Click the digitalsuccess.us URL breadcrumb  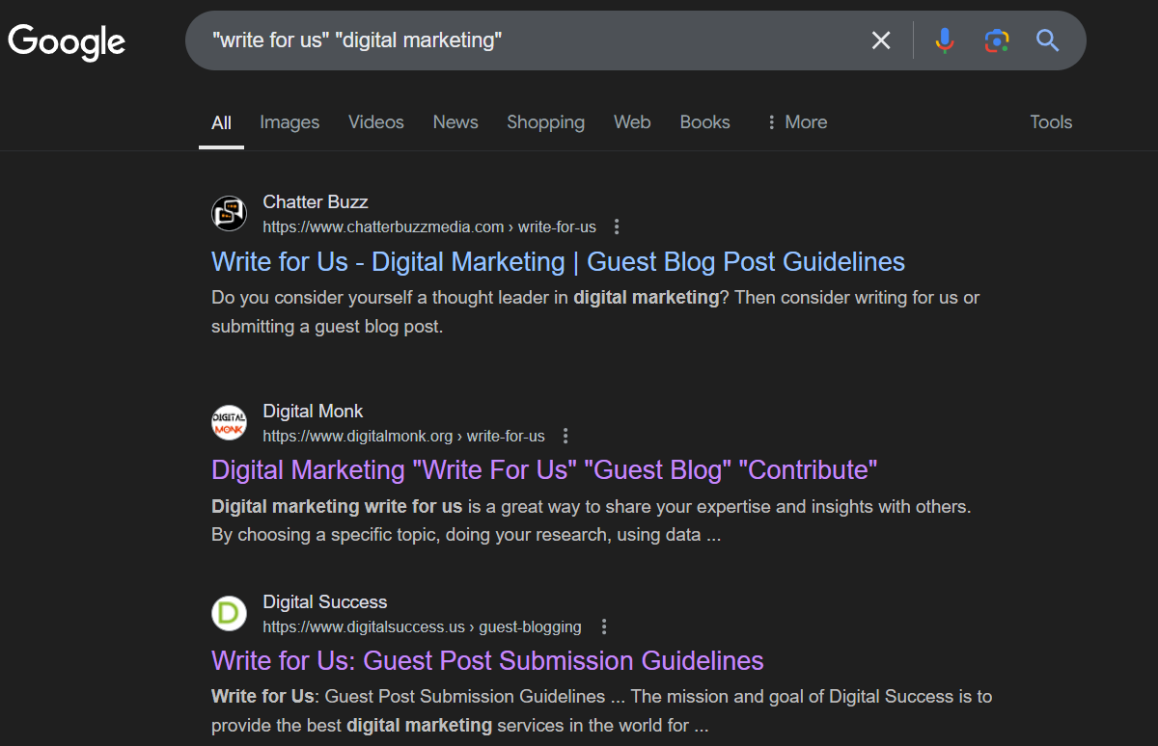[x=422, y=626]
